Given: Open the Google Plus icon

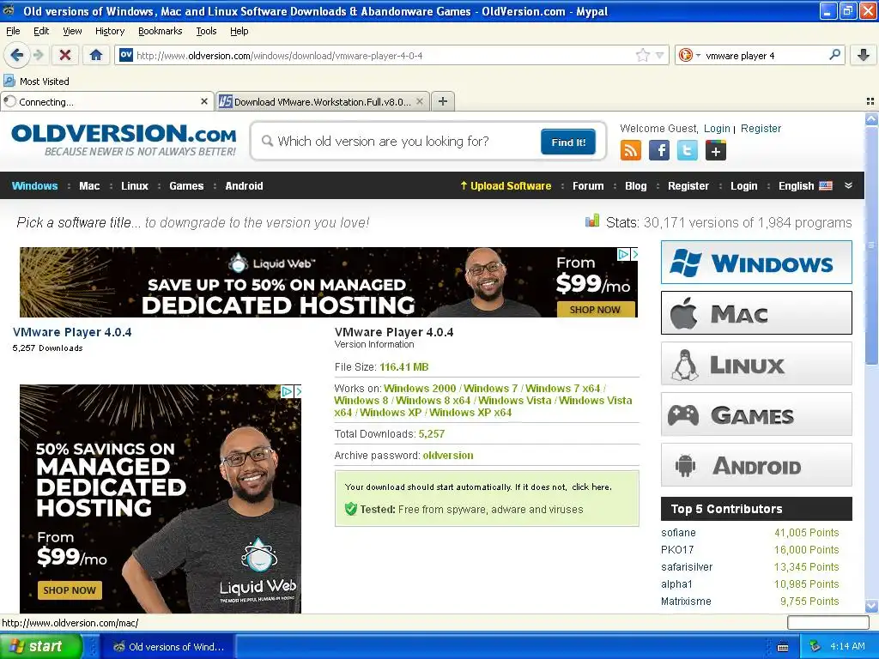Looking at the screenshot, I should pos(716,150).
